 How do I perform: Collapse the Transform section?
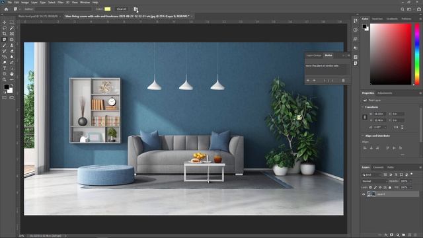pos(363,107)
